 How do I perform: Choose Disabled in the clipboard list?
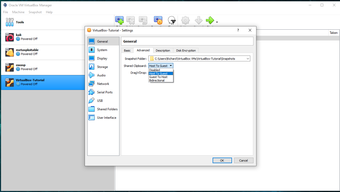(x=161, y=70)
